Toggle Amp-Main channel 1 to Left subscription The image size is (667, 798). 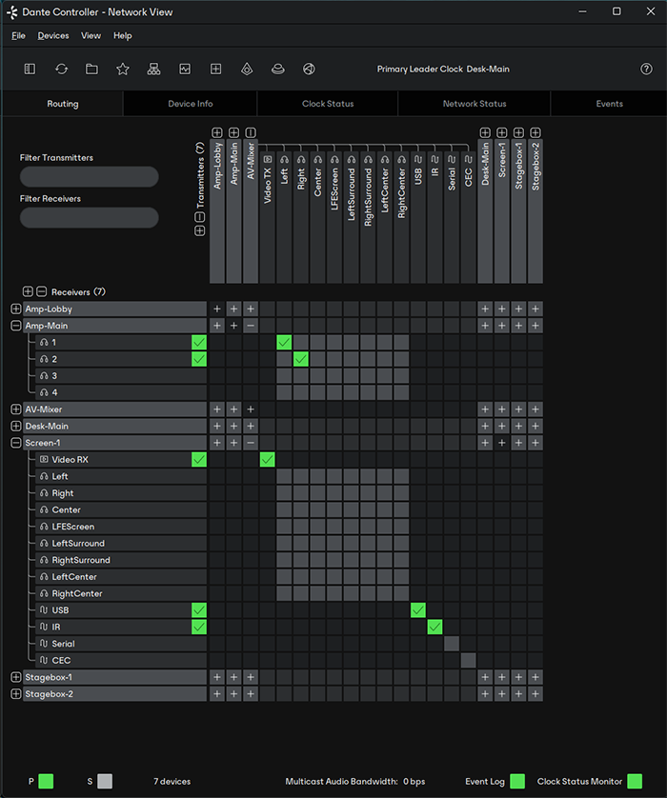(284, 343)
